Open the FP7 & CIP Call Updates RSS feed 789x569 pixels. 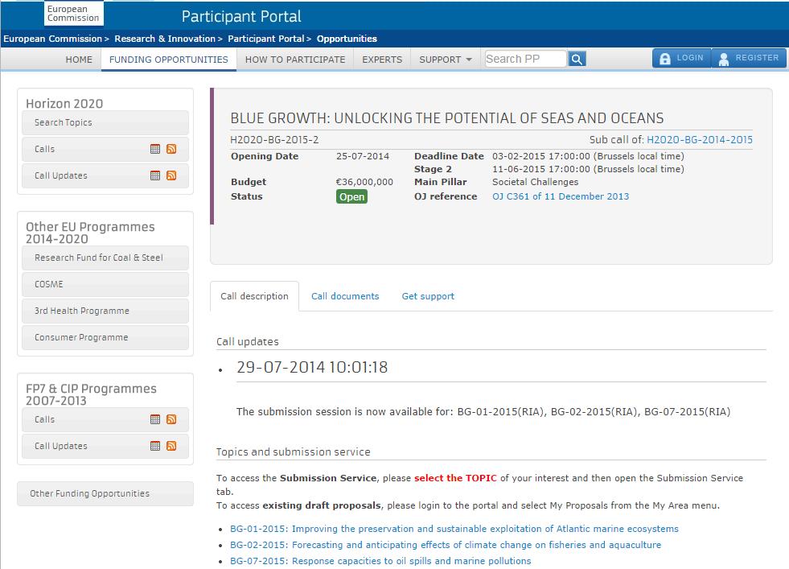tap(171, 446)
